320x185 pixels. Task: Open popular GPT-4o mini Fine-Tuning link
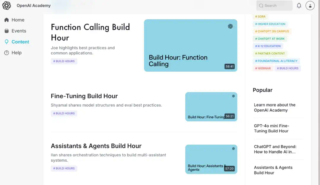[x=271, y=128]
